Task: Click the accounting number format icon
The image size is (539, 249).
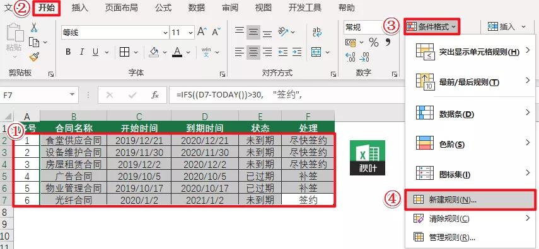Action: point(351,42)
